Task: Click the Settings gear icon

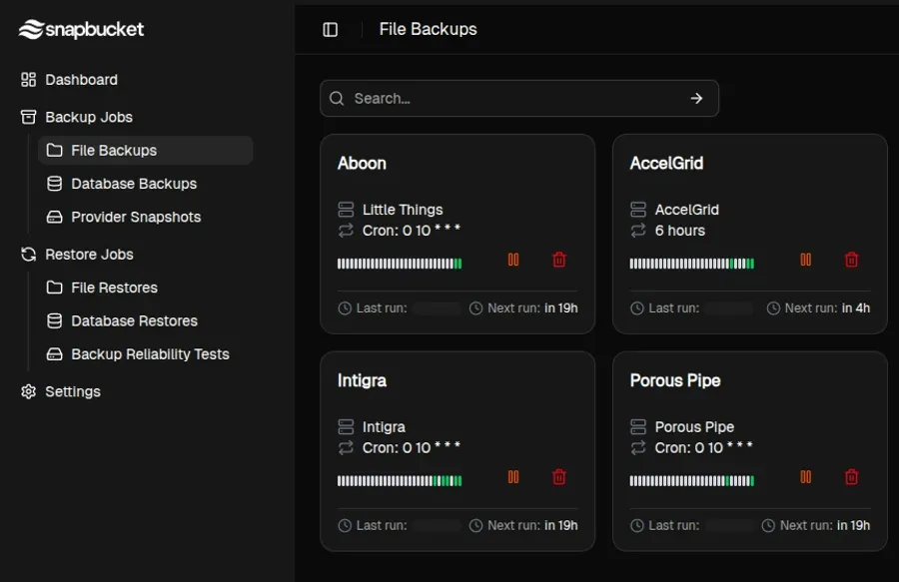Action: (26, 391)
